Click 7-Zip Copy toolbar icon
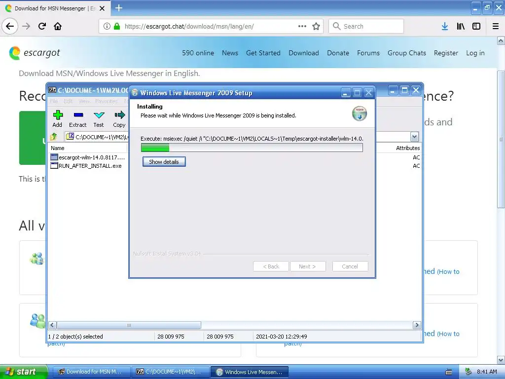The width and height of the screenshot is (505, 379). point(119,119)
